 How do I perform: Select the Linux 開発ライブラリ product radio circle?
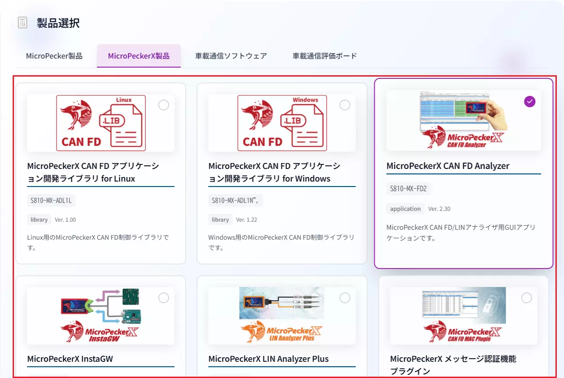click(163, 105)
